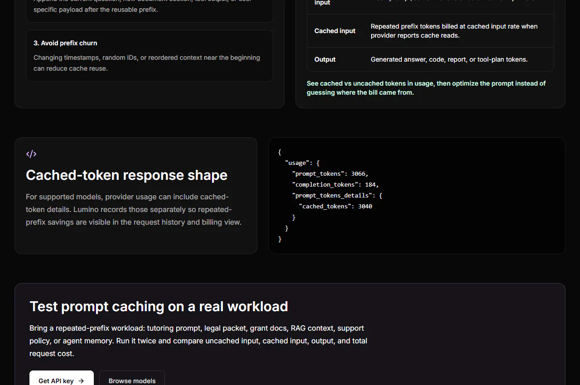Open the Avoid prefix churn card
Viewport: 580px width, 385px height.
click(150, 56)
